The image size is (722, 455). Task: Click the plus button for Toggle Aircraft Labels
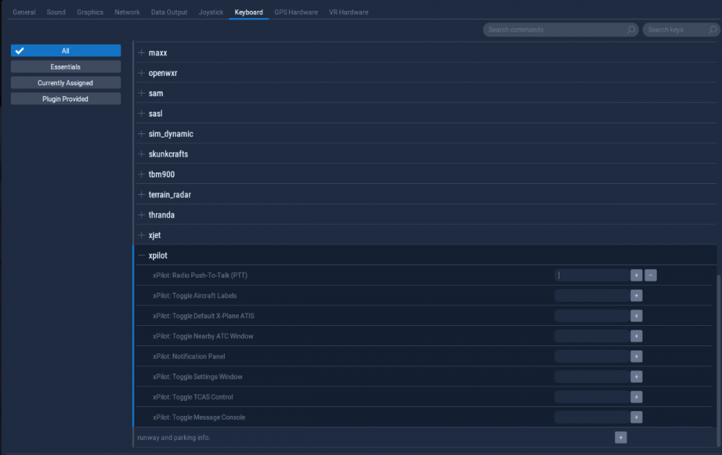pyautogui.click(x=636, y=296)
